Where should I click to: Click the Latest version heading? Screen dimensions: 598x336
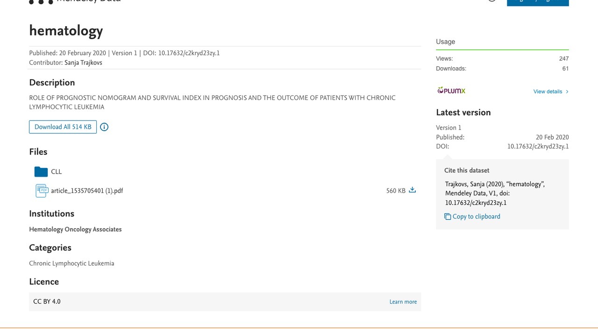click(x=463, y=112)
